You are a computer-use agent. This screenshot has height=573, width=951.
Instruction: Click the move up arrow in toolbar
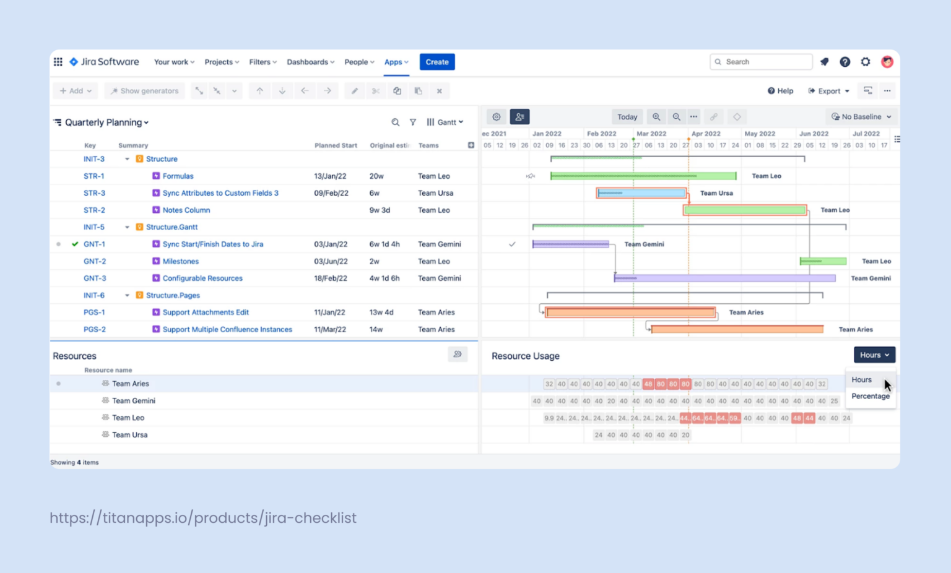(260, 91)
